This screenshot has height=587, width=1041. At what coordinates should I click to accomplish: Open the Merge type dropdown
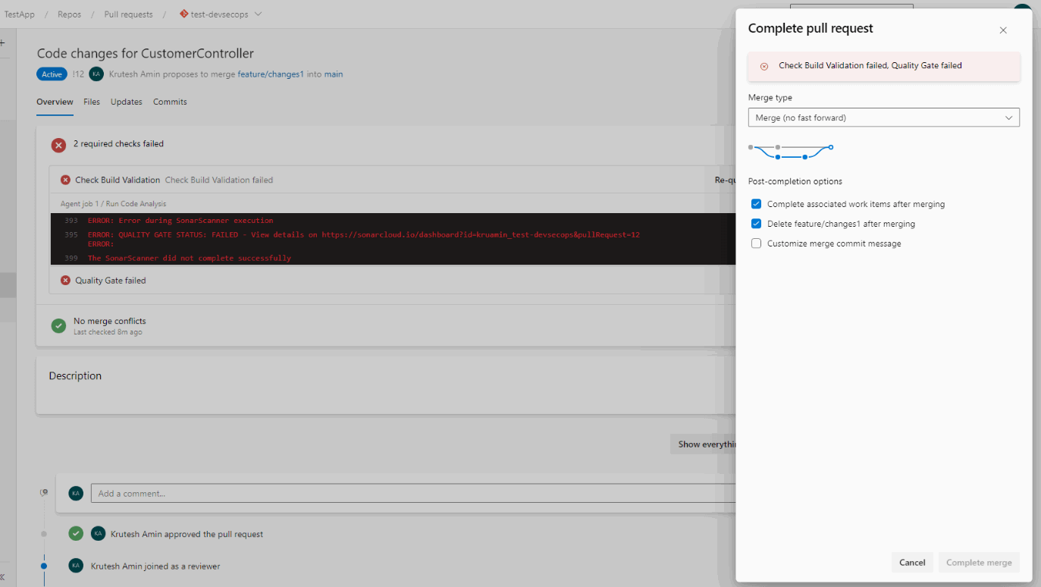click(x=883, y=118)
